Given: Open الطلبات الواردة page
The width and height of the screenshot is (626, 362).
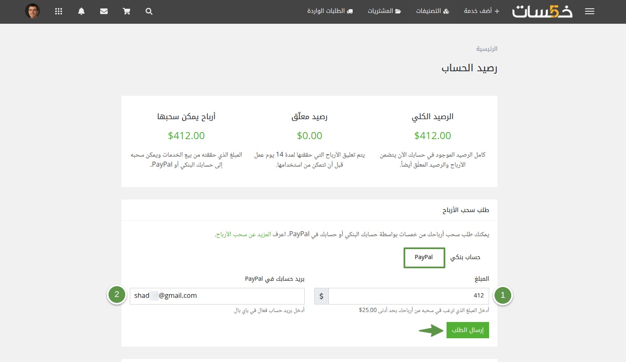Looking at the screenshot, I should [x=330, y=11].
